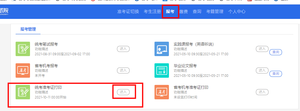Switch to the 报考管理 tab
Screen dimensions: 300x111
point(28,29)
